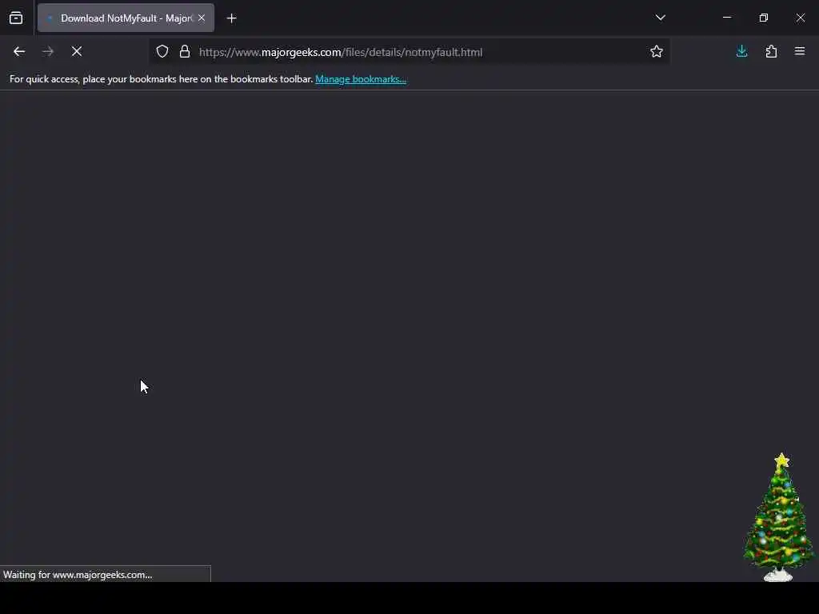This screenshot has height=614, width=819.
Task: Bookmark this page with the star
Action: [x=657, y=52]
